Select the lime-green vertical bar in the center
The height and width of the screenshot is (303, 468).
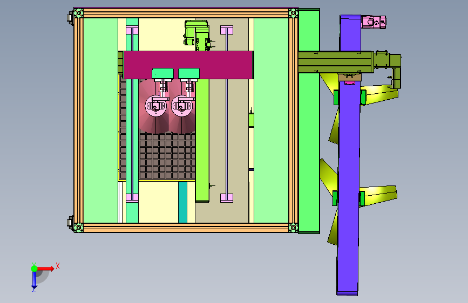pyautogui.click(x=202, y=140)
